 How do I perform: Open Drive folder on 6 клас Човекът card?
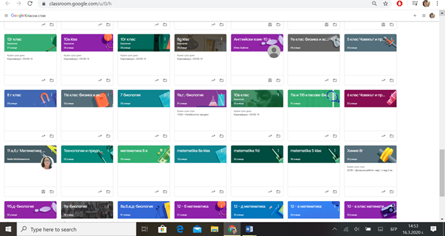coord(392,136)
